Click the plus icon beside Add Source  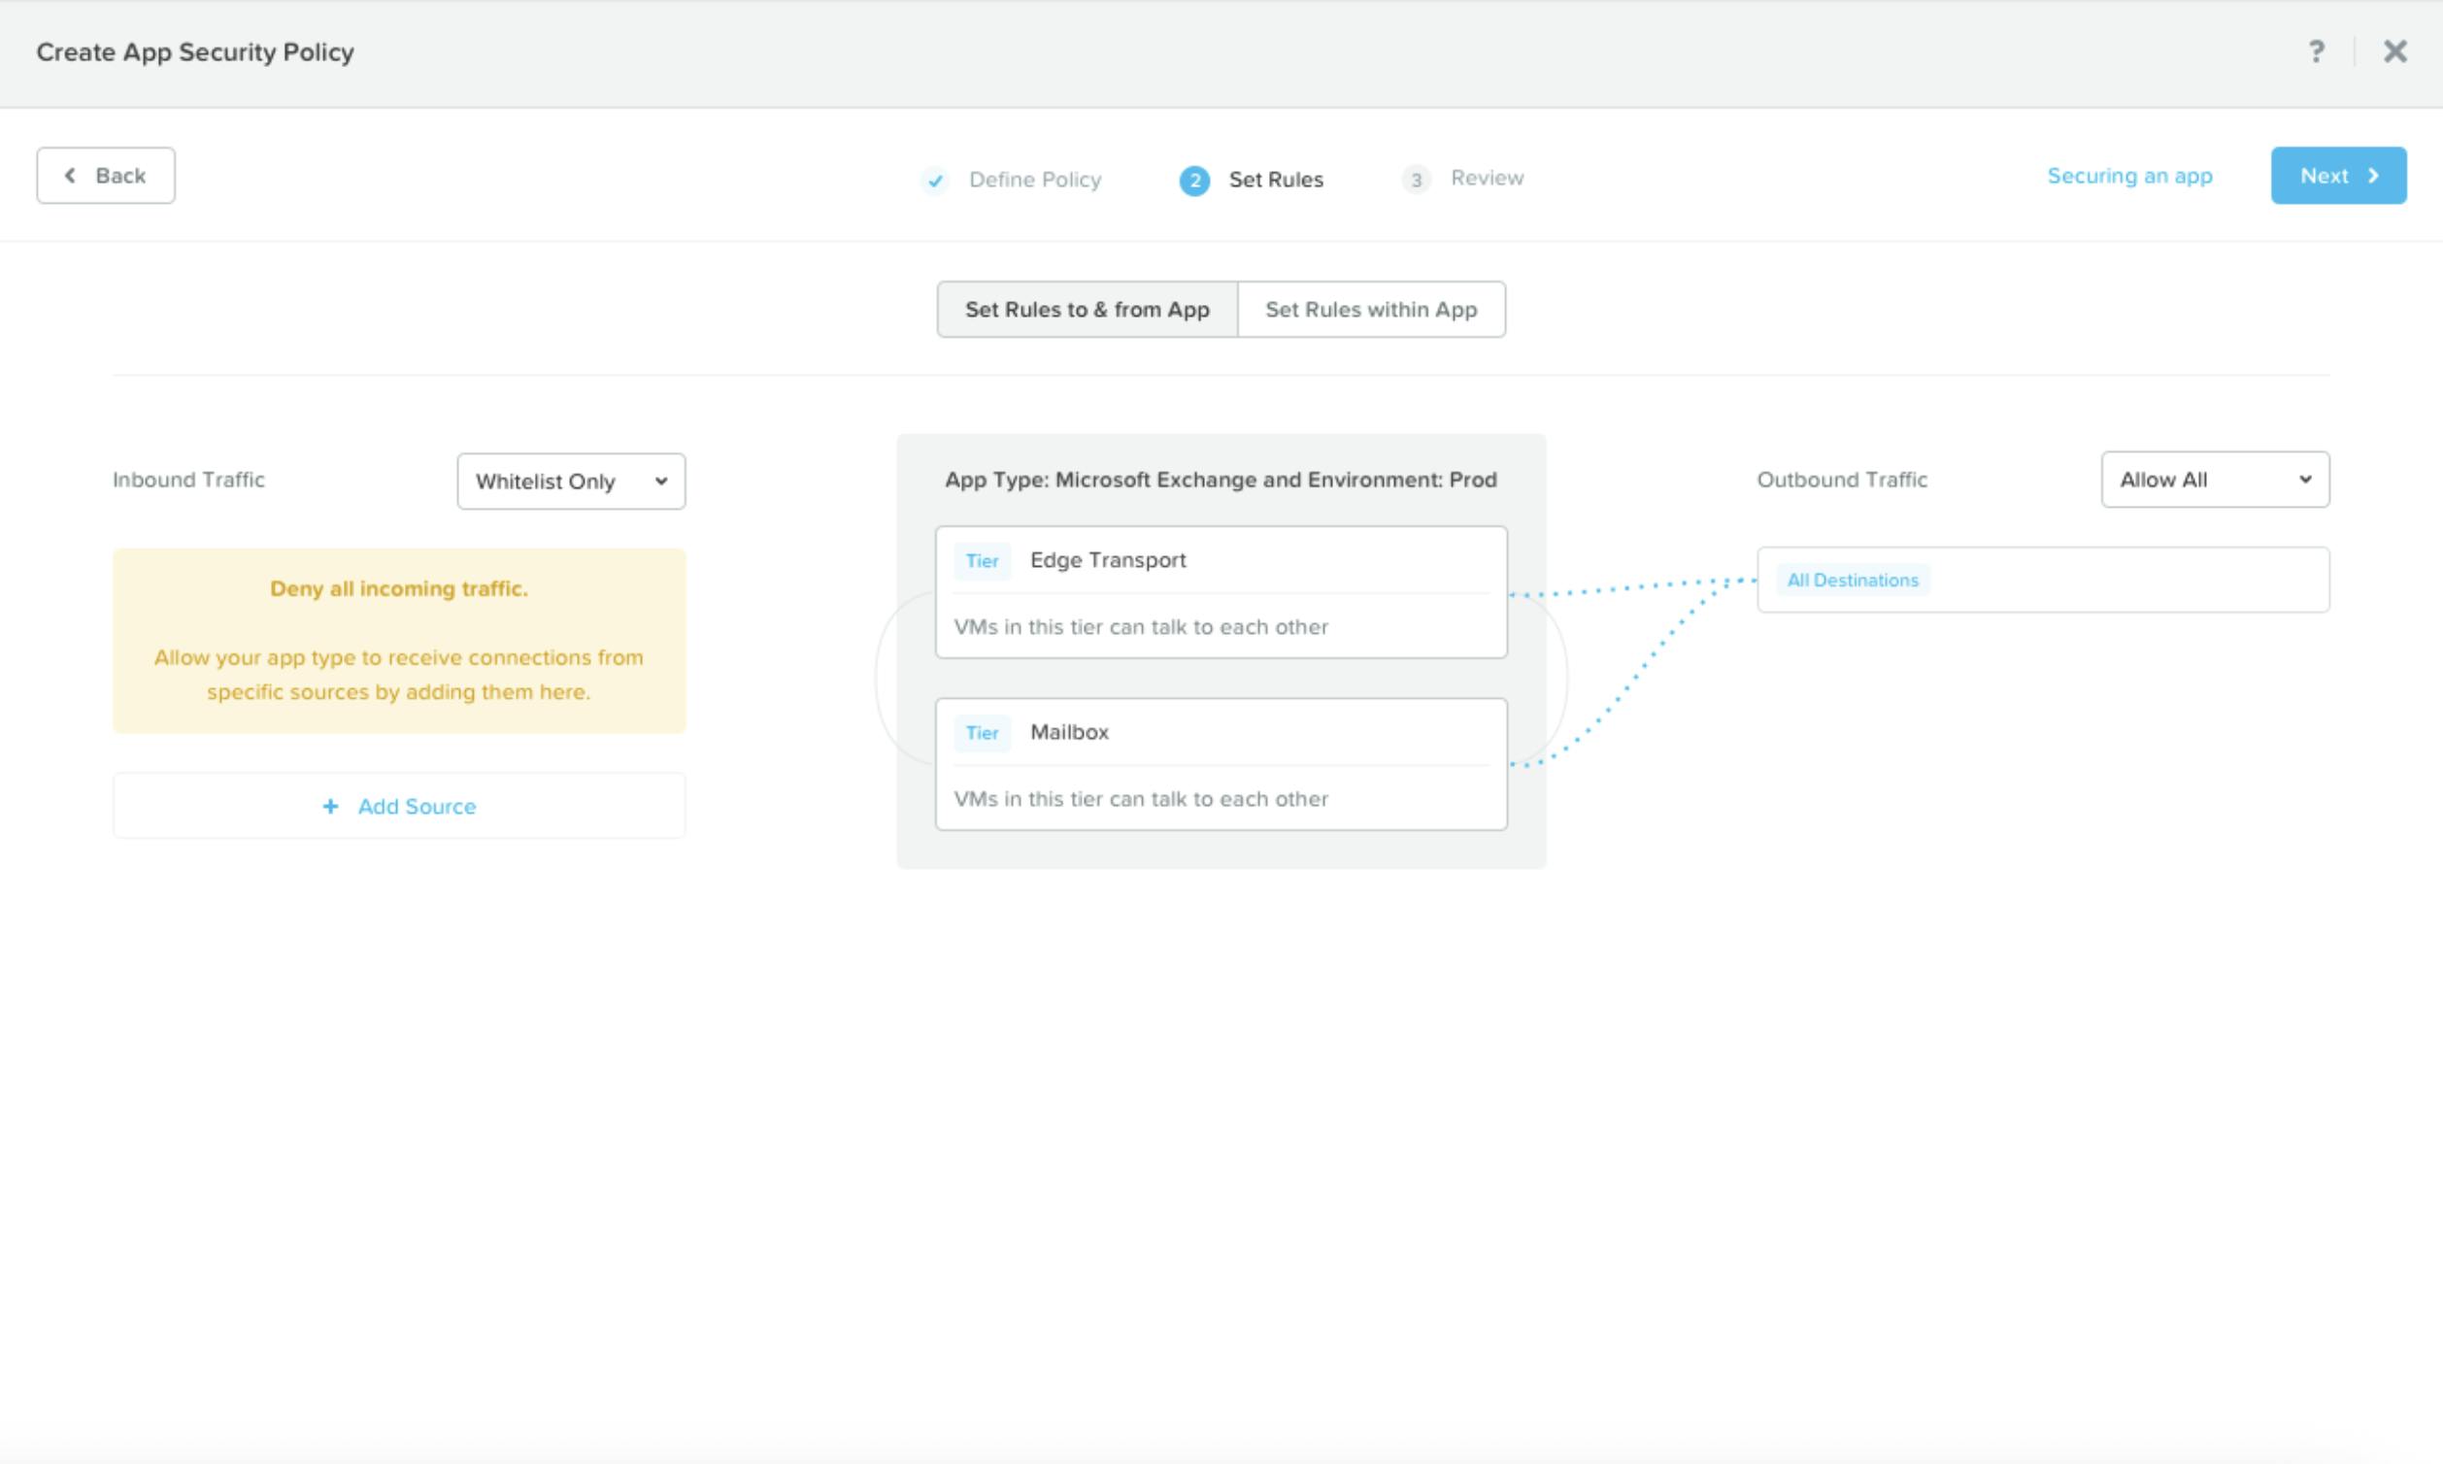pos(330,806)
